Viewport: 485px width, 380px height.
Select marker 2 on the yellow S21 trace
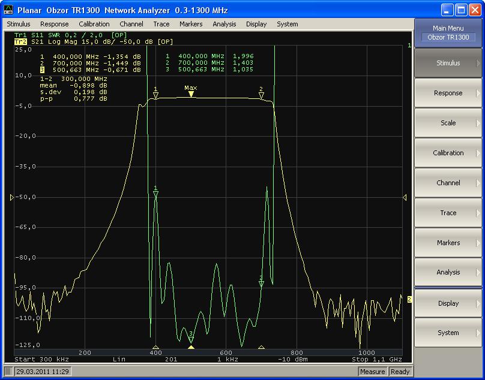(x=261, y=95)
